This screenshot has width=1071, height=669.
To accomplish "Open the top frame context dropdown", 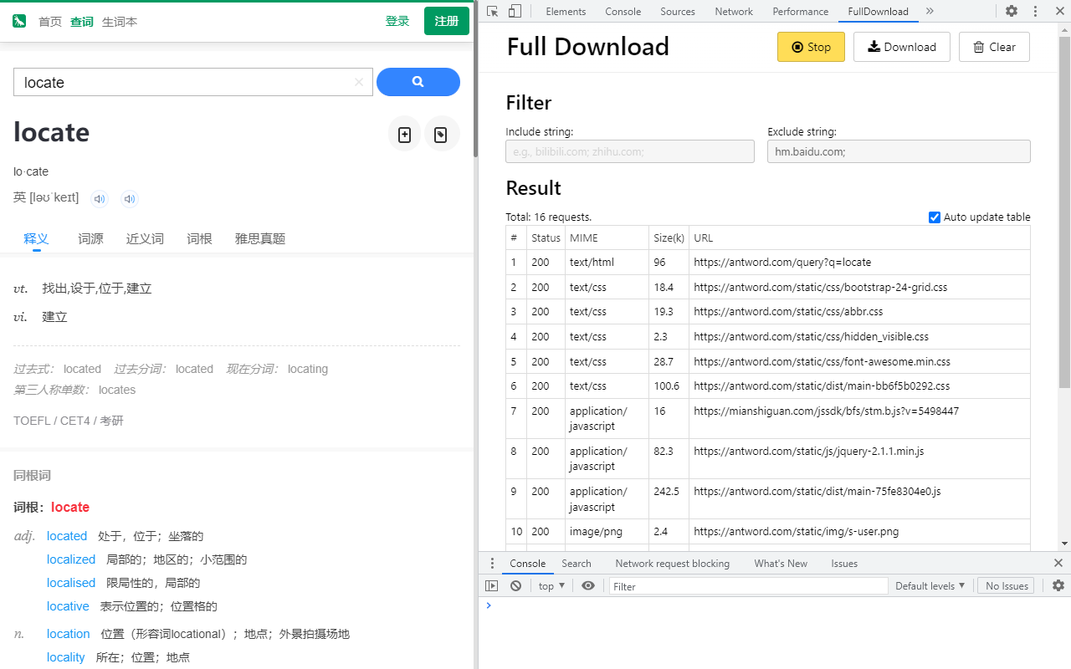I will [x=551, y=585].
